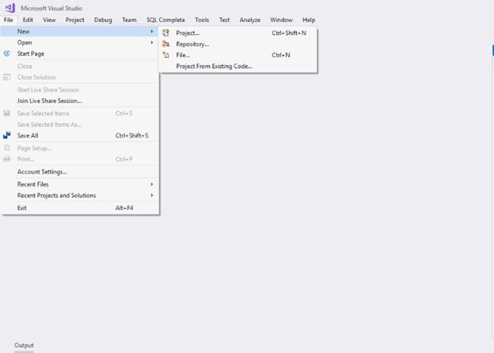Click the Alt+F4 shortcut text
The width and height of the screenshot is (494, 353).
click(124, 208)
